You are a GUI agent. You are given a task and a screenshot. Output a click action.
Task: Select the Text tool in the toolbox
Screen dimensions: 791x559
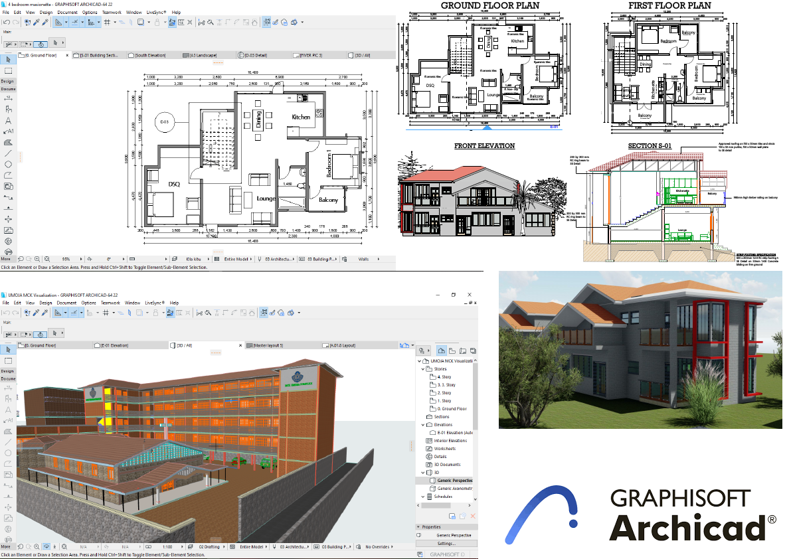click(8, 121)
